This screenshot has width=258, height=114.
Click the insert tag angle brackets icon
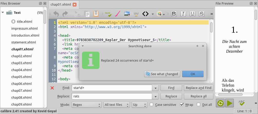(145, 14)
